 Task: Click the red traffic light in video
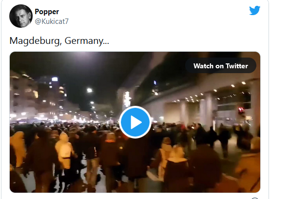(x=241, y=110)
